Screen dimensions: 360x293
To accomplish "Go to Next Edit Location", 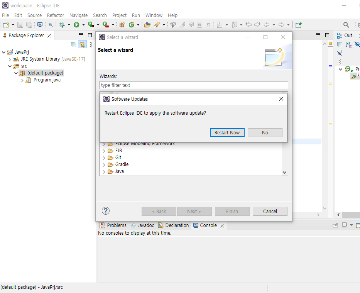I will [257, 25].
